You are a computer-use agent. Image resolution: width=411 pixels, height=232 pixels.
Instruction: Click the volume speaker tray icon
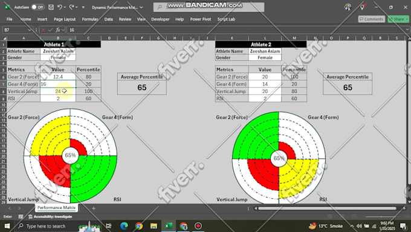coord(360,226)
